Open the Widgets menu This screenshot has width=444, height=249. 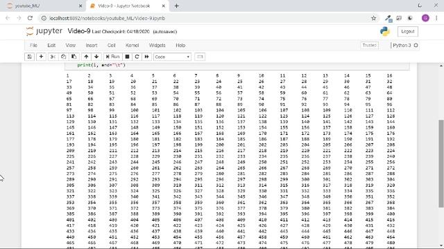[157, 46]
